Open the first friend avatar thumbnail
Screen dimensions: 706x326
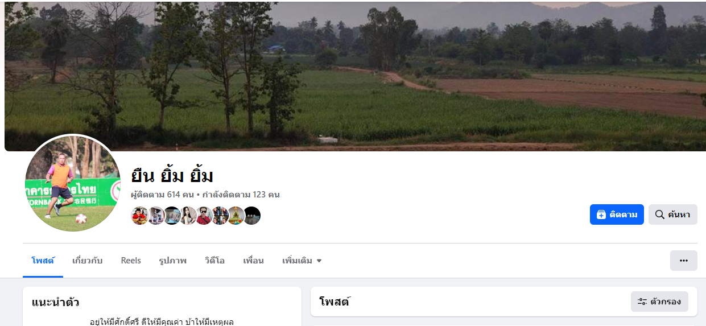coord(139,216)
